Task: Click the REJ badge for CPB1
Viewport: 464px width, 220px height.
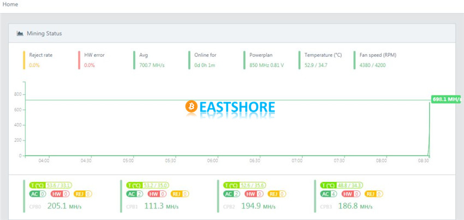Action: tap(180, 194)
